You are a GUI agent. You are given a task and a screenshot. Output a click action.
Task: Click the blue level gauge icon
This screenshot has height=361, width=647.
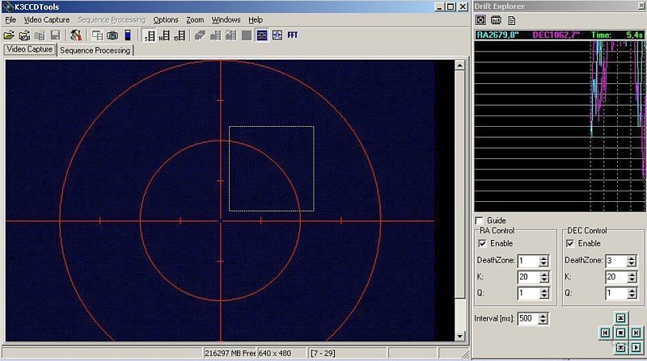(128, 36)
